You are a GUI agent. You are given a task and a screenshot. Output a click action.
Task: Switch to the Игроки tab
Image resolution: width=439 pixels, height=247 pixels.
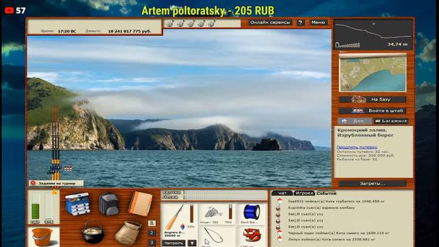305,193
